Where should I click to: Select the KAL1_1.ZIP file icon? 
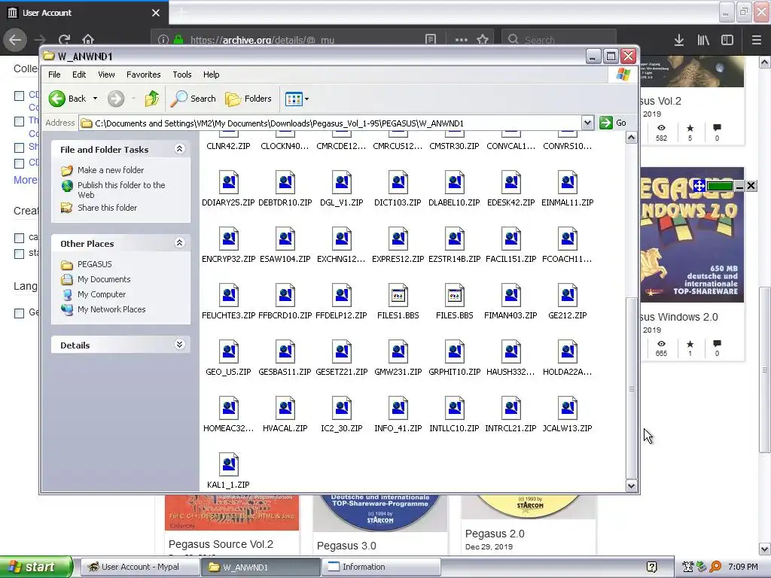pyautogui.click(x=229, y=464)
